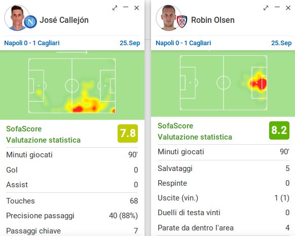Expand José Callejón panel with arrows icon
This screenshot has height=236, width=295.
pos(115,8)
